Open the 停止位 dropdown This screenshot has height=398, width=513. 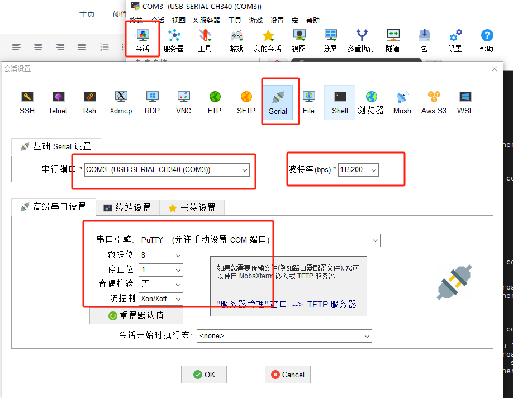pyautogui.click(x=161, y=270)
